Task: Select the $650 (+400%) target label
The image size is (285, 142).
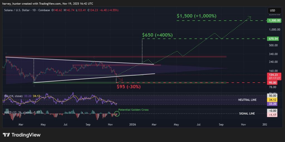Action: [x=157, y=35]
